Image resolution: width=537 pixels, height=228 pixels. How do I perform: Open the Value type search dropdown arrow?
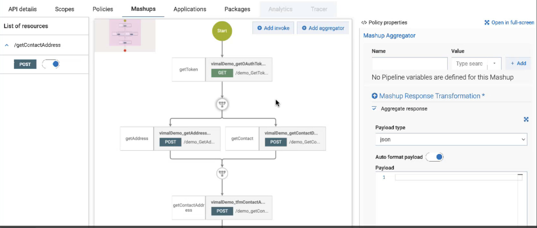[x=494, y=64]
